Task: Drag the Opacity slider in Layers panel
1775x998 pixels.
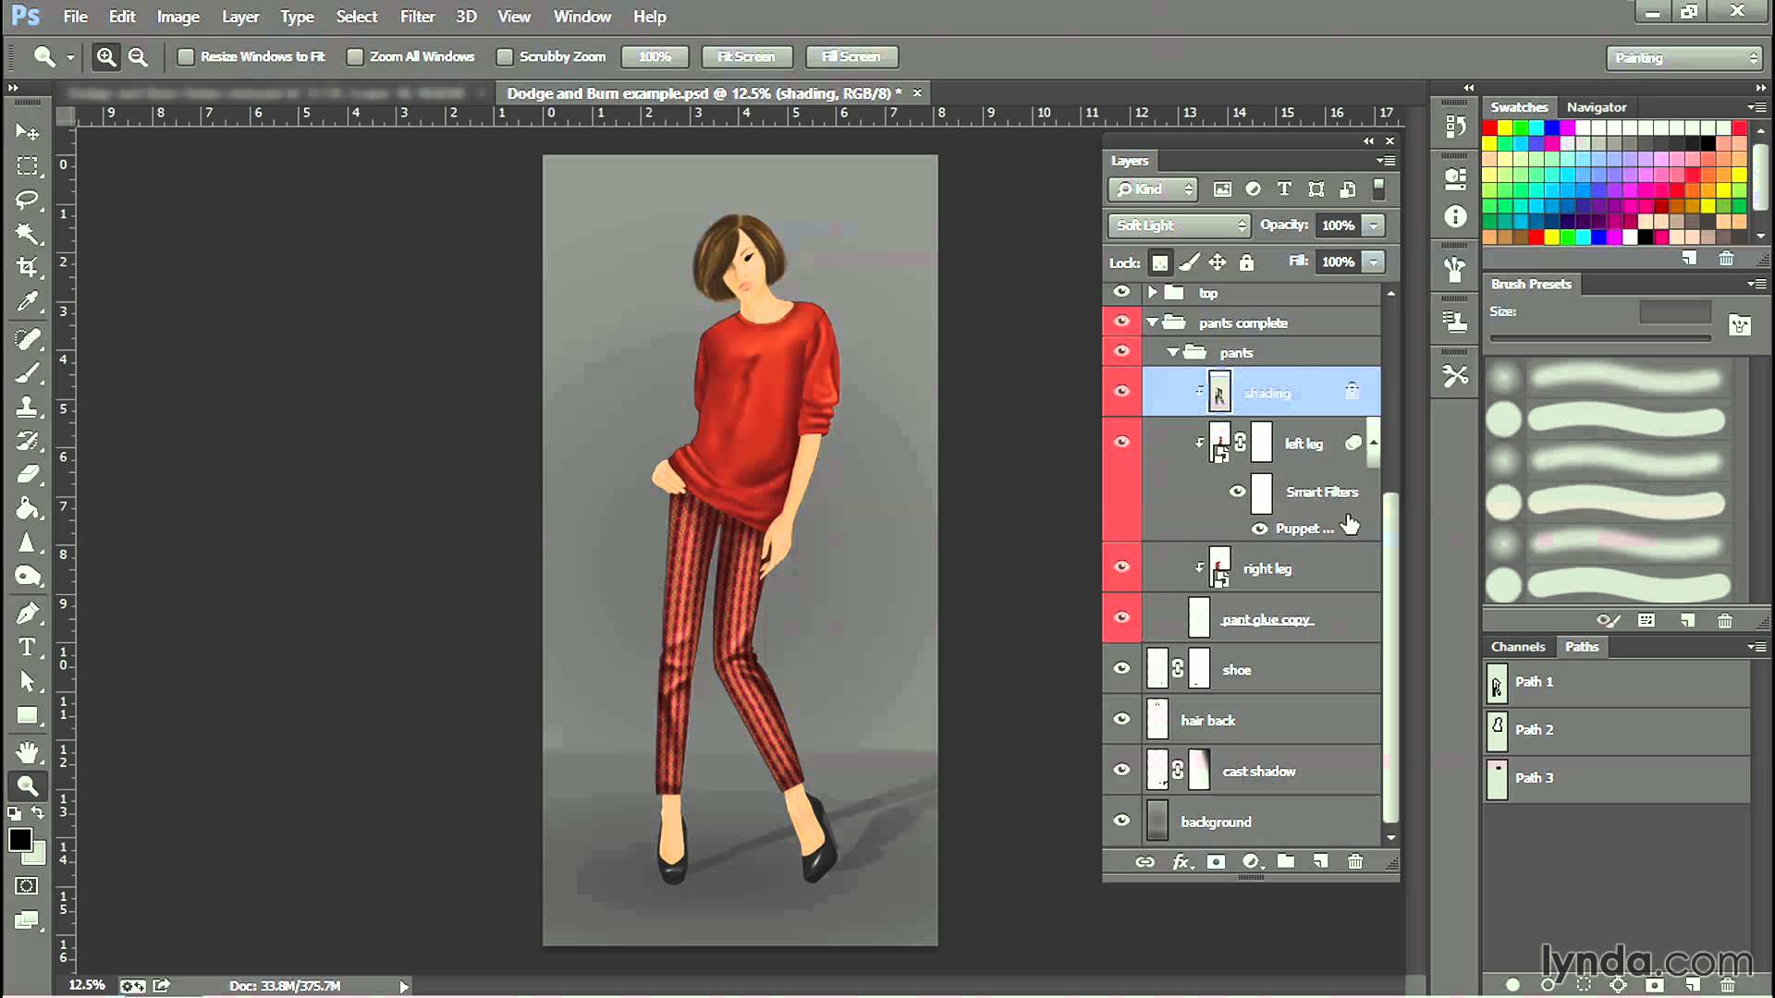Action: pyautogui.click(x=1373, y=225)
